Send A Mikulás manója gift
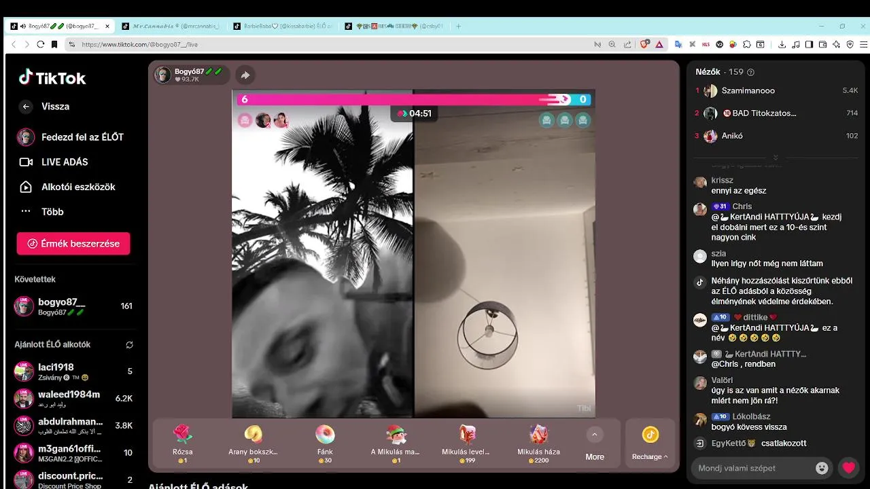870x489 pixels. pyautogui.click(x=395, y=442)
